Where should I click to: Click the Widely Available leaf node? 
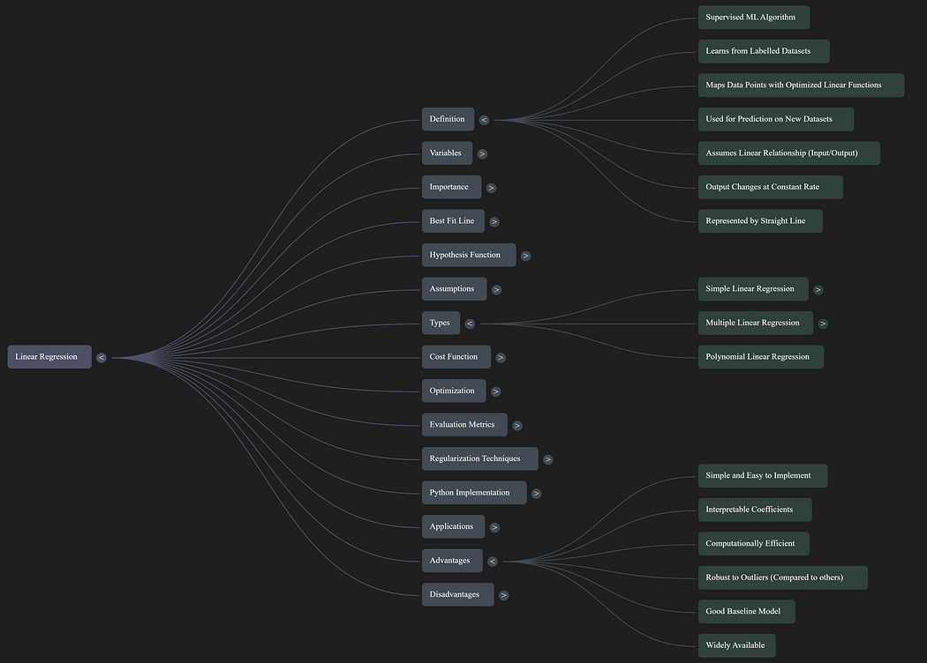click(x=736, y=645)
